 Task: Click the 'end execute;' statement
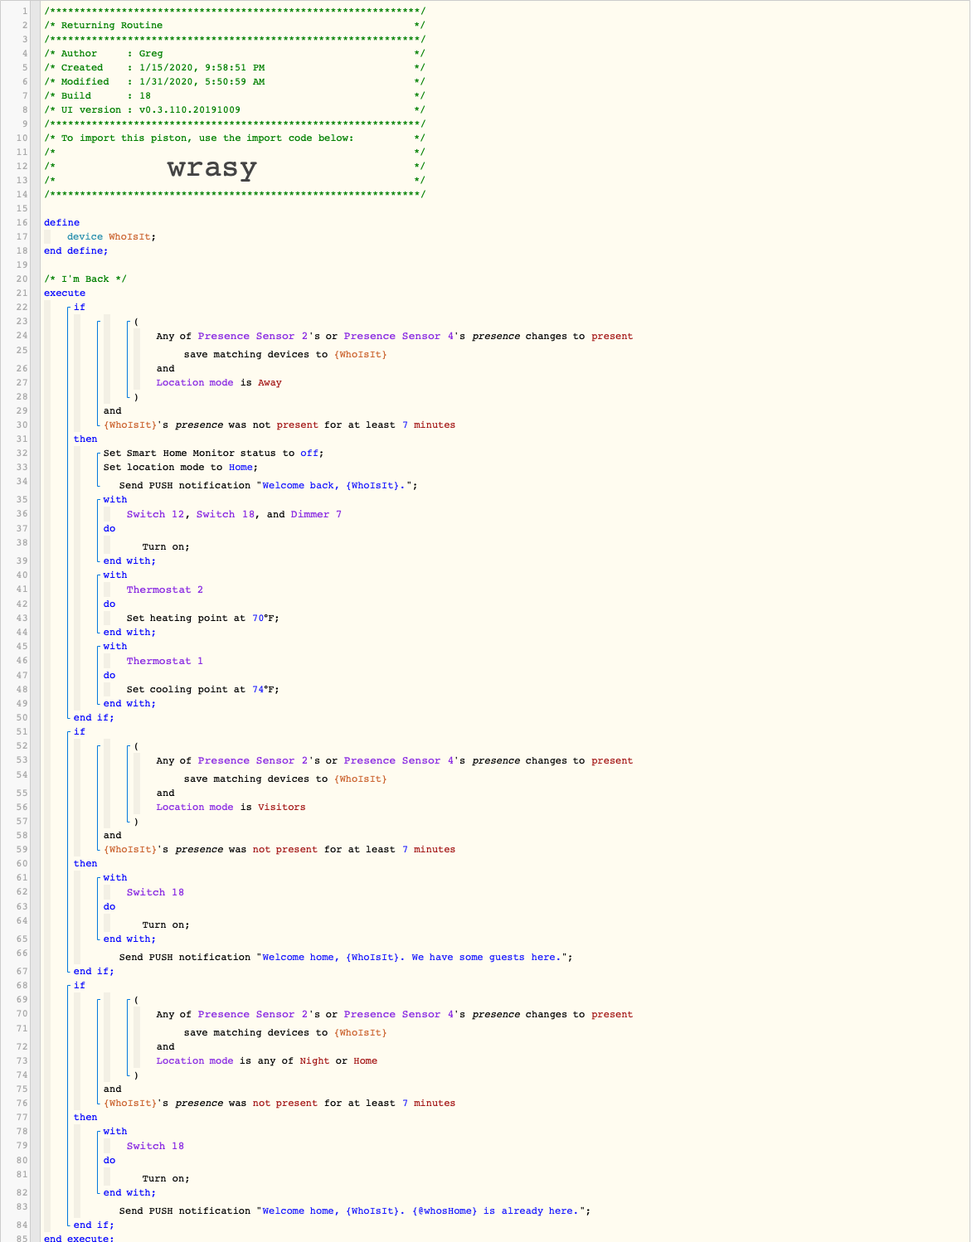[x=79, y=1239]
